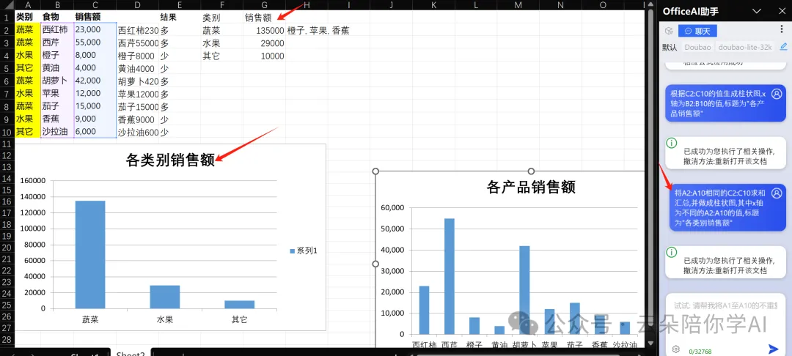Click avatar icon on the 各产品销售额 message
This screenshot has width=792, height=356.
[777, 94]
